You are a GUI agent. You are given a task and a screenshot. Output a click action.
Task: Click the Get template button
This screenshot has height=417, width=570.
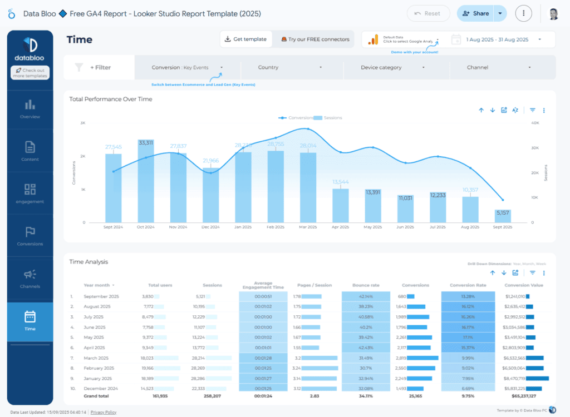point(245,39)
